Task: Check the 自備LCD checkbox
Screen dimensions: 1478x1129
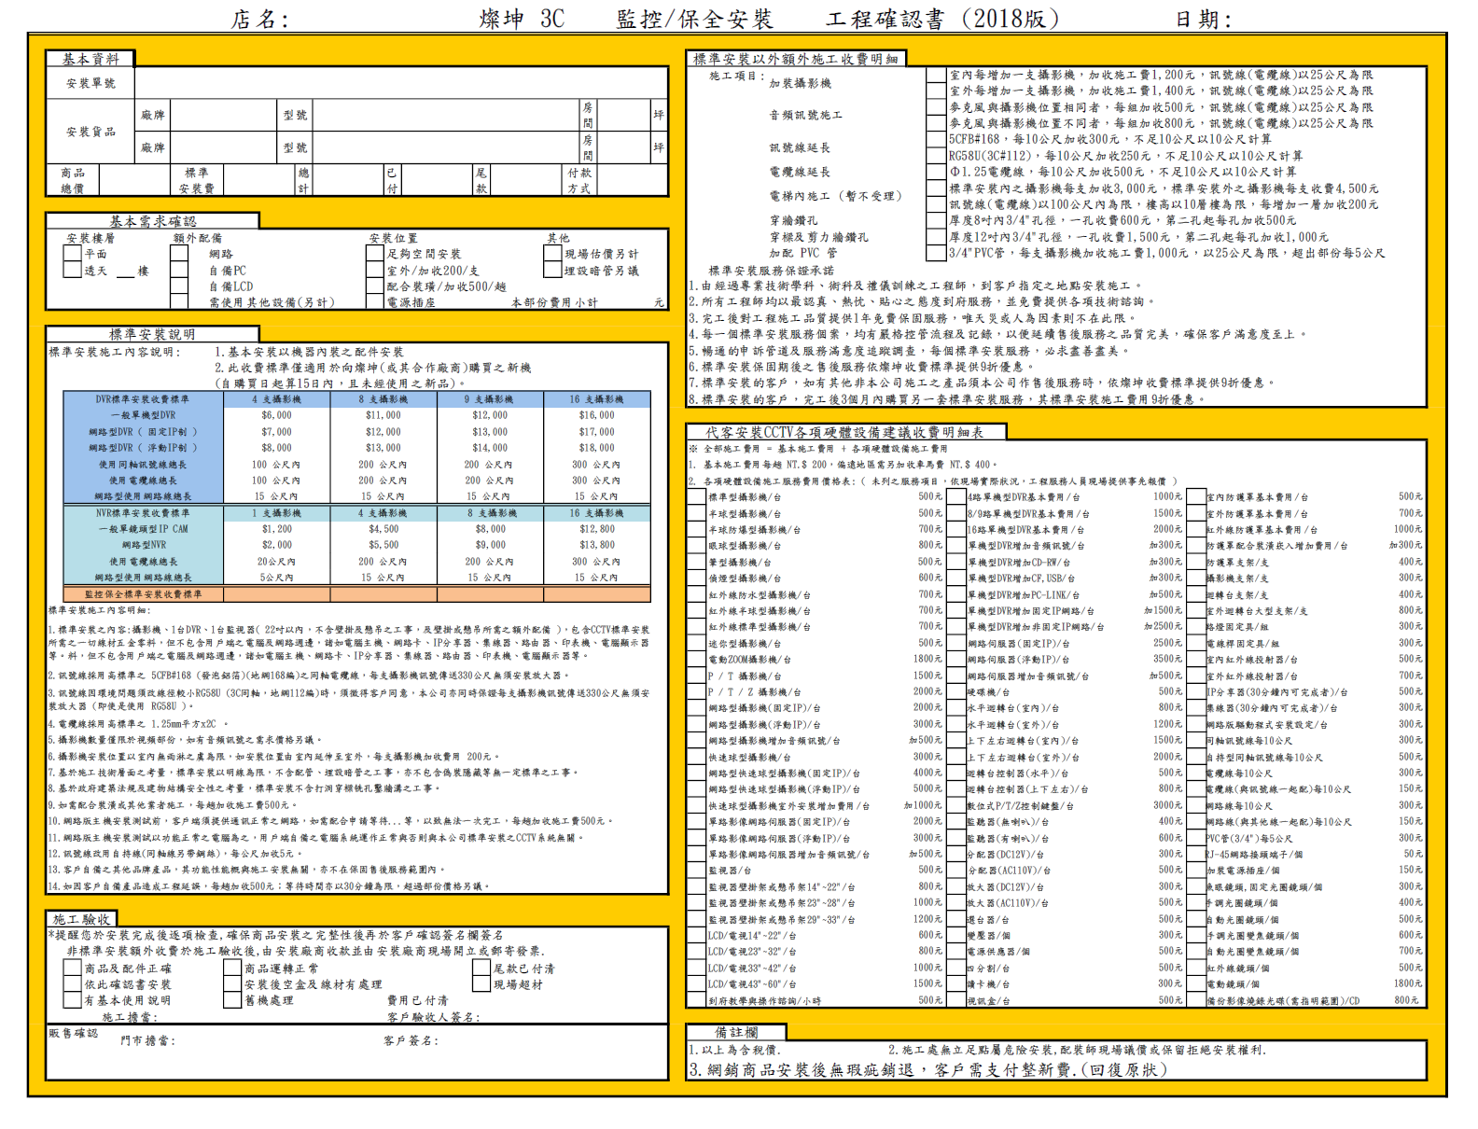Action: tap(179, 286)
